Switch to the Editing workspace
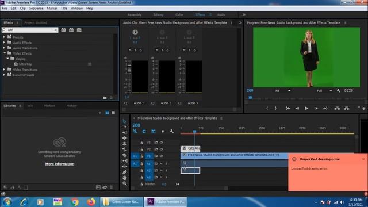368x207 pixels. (x=158, y=14)
